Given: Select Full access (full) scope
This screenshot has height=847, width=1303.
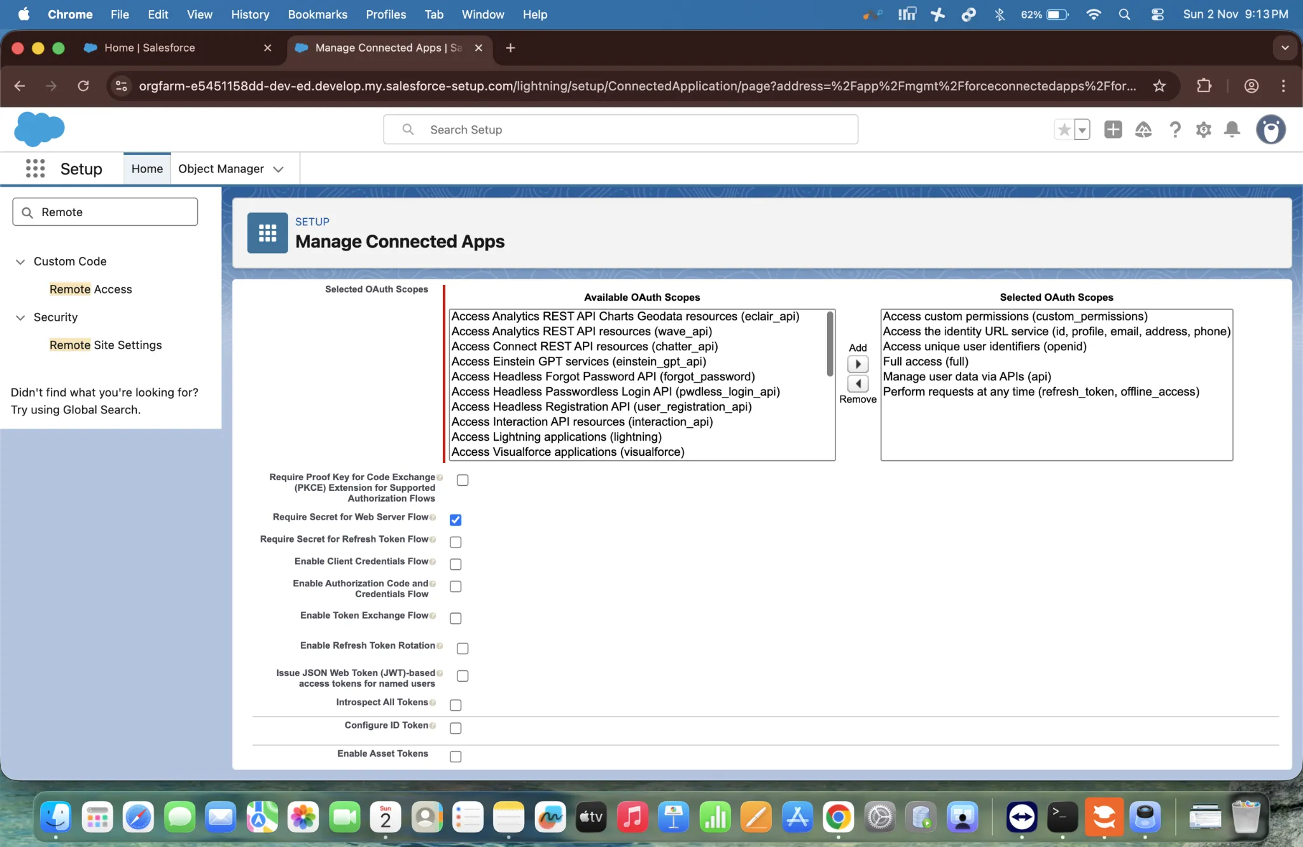Looking at the screenshot, I should pos(925,361).
